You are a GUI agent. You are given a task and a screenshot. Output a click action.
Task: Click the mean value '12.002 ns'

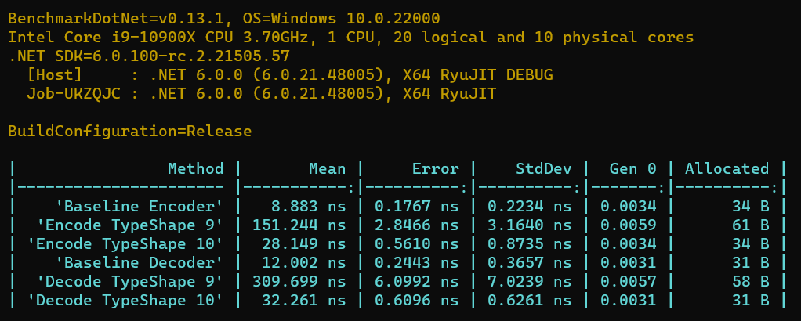click(304, 262)
